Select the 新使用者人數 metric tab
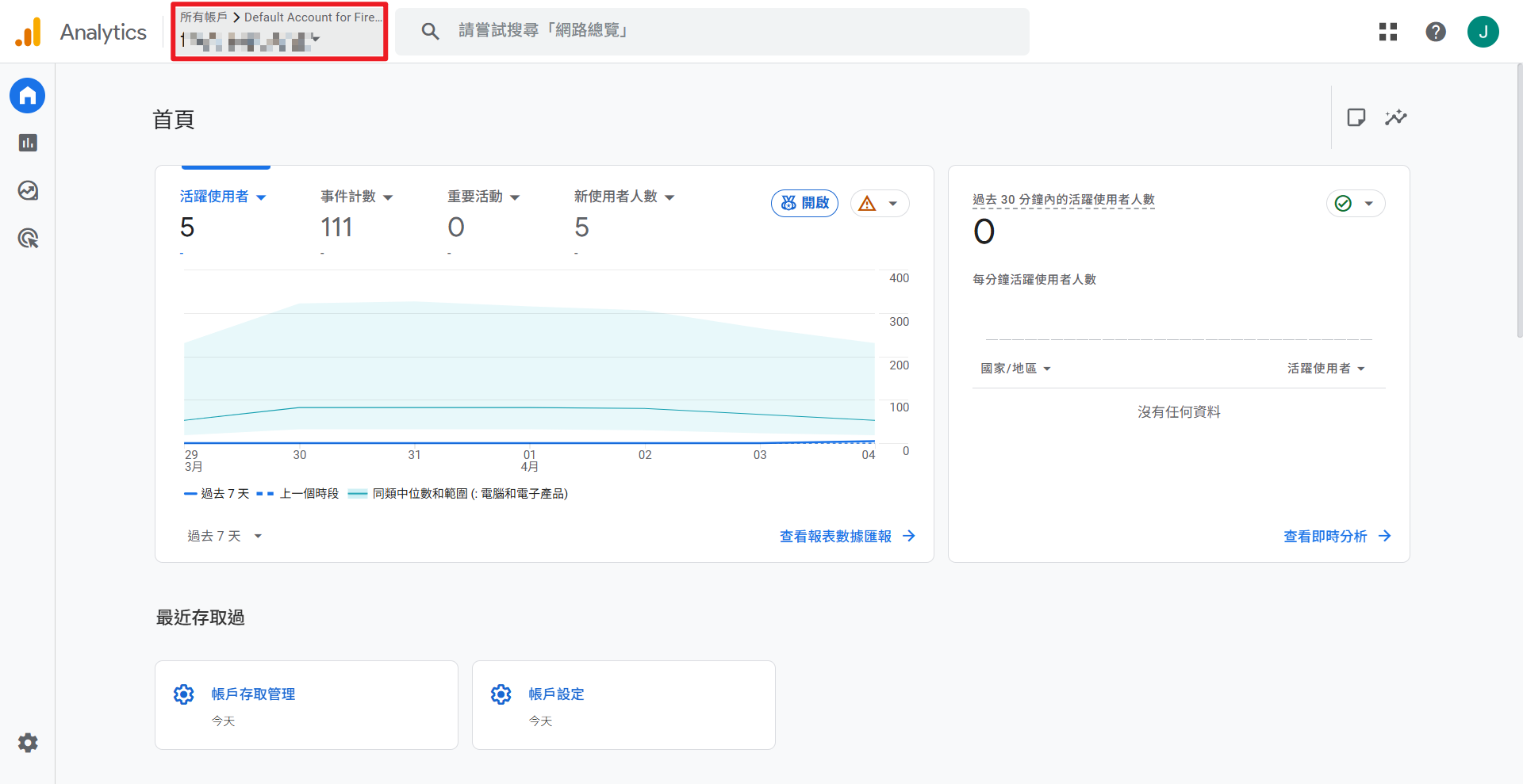This screenshot has height=784, width=1523. (623, 197)
